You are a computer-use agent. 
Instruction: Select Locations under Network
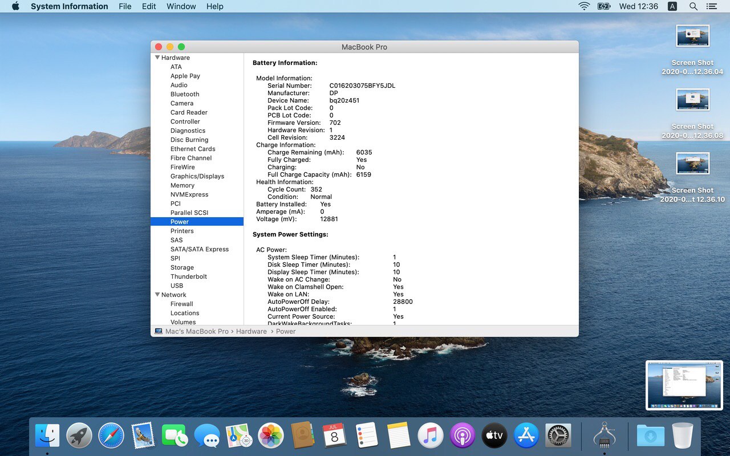point(185,313)
